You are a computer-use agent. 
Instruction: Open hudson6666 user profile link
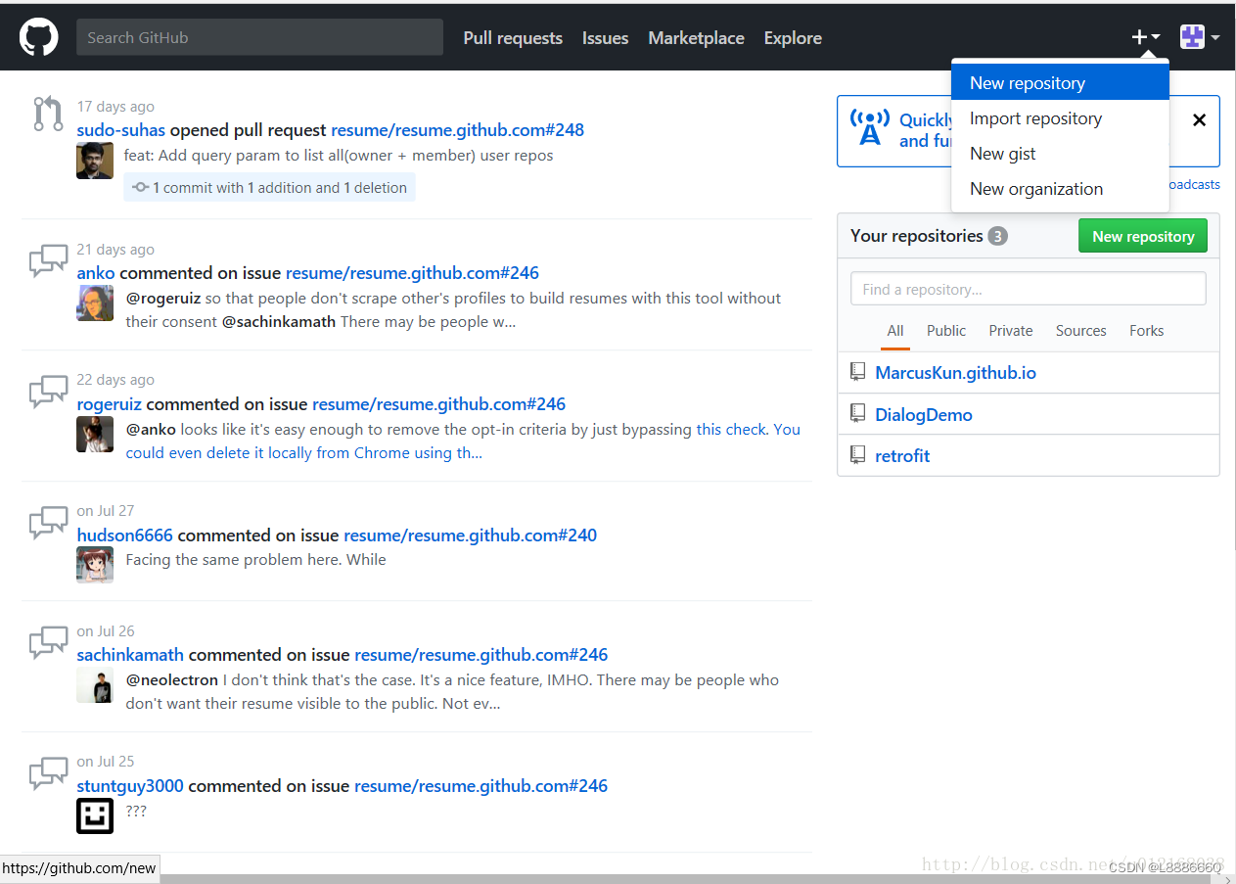click(125, 535)
